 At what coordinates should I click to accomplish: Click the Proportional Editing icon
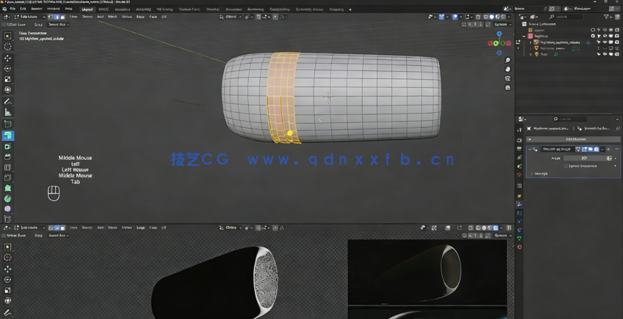pos(276,17)
